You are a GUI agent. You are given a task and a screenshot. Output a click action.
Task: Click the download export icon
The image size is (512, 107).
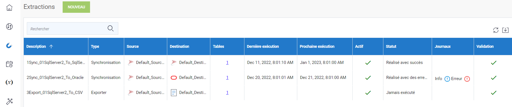(x=505, y=30)
